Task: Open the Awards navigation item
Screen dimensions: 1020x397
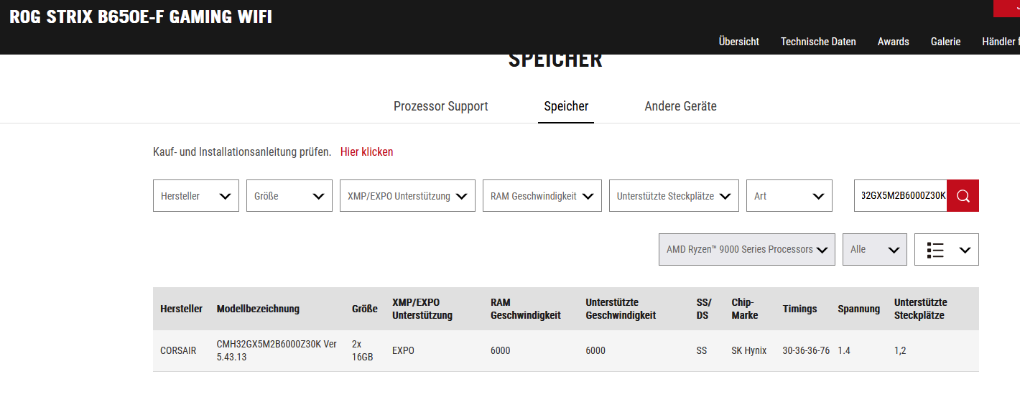Action: pyautogui.click(x=893, y=42)
